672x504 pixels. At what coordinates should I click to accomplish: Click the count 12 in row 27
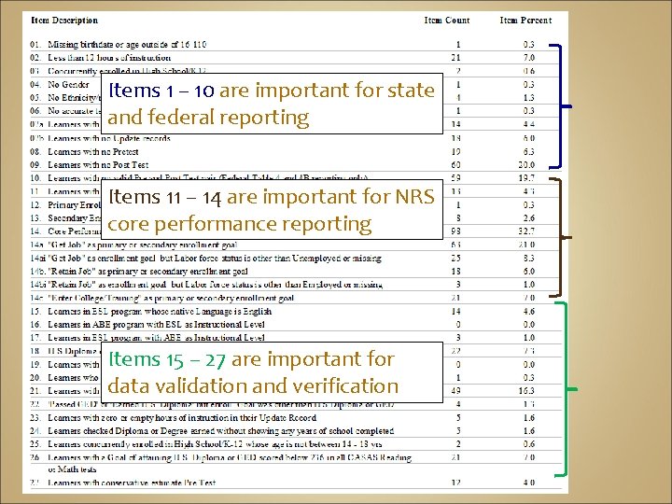(456, 483)
